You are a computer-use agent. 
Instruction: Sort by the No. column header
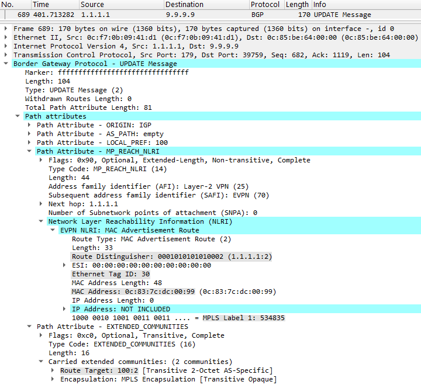tap(15, 5)
